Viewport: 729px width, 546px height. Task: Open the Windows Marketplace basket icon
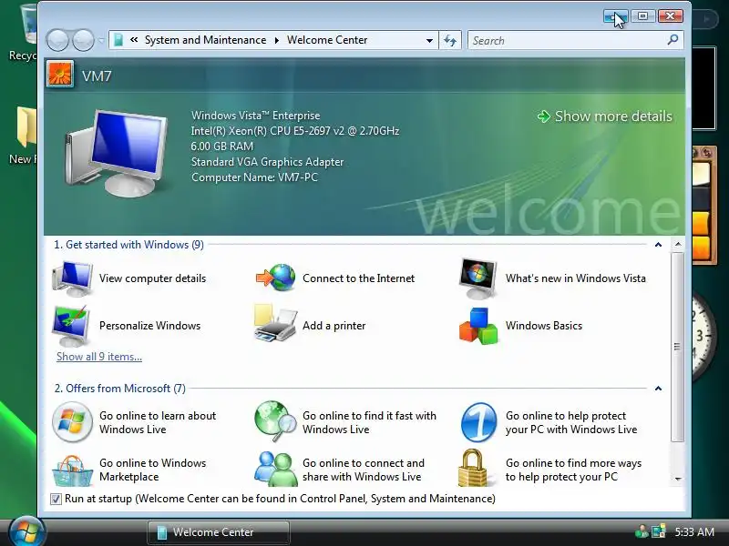pyautogui.click(x=72, y=470)
